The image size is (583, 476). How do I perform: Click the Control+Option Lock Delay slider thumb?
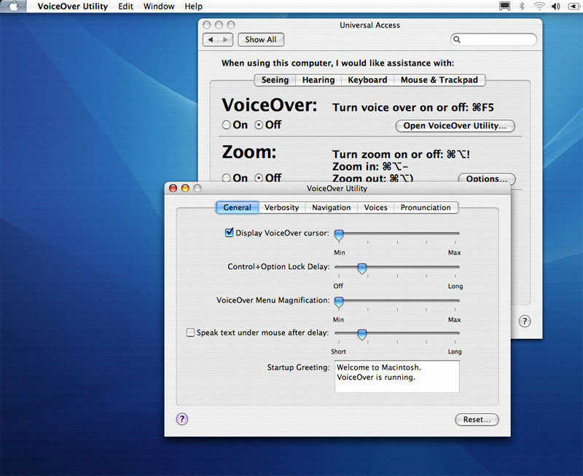coord(361,268)
